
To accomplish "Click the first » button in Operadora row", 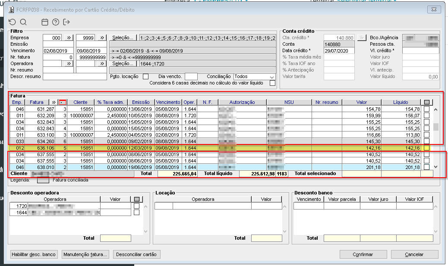I will [x=68, y=63].
